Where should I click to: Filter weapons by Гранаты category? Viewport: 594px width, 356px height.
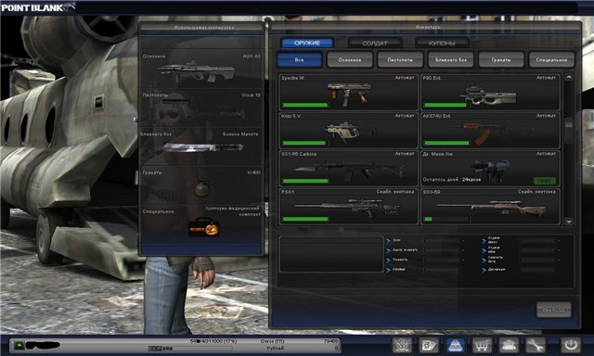coord(501,59)
